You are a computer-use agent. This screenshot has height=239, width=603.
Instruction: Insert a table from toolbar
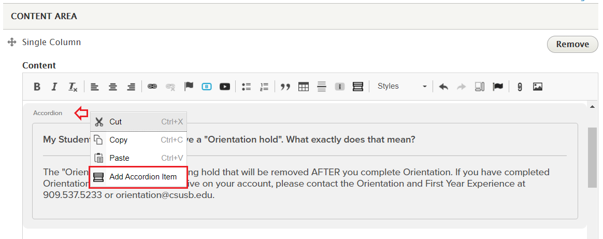pos(304,87)
